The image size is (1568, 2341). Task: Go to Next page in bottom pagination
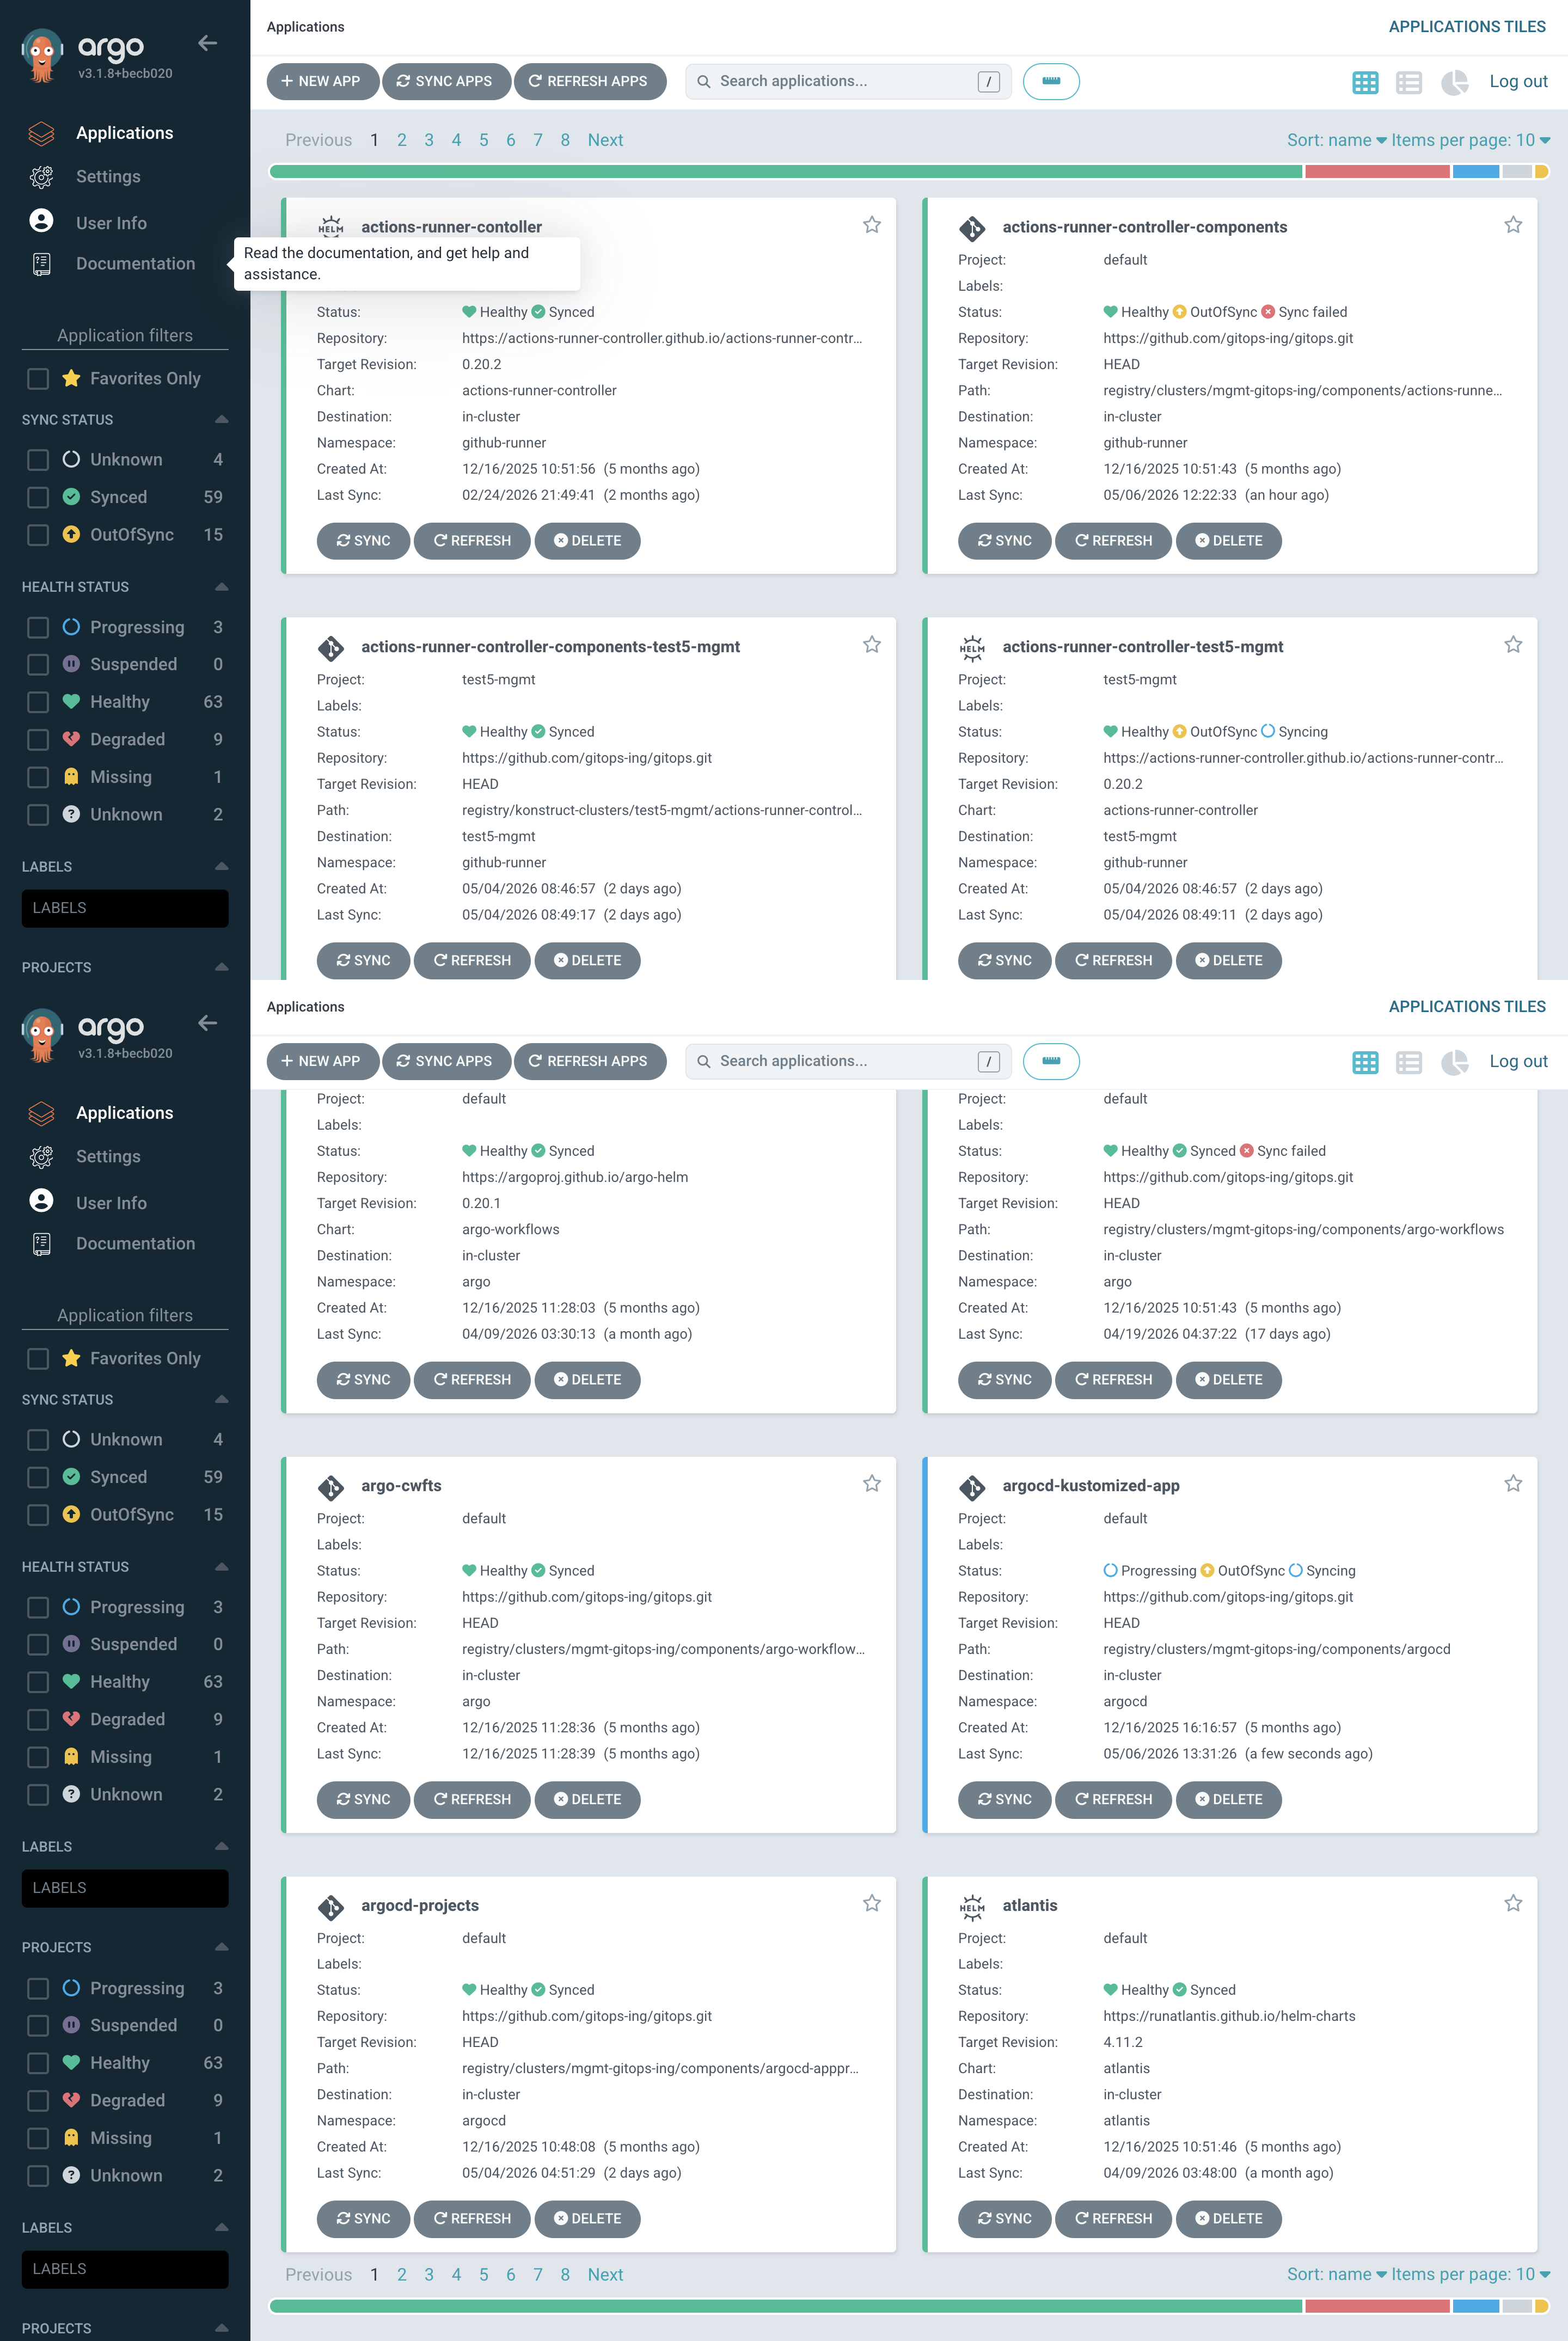coord(605,2274)
